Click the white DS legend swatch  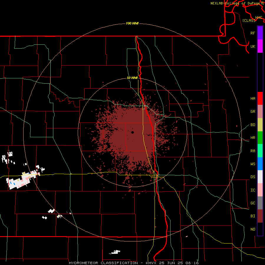(x=260, y=177)
